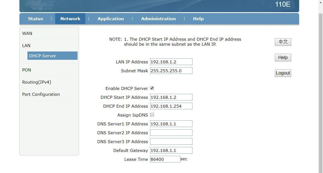Switch language with the 中文 button
323x173 pixels.
point(283,42)
